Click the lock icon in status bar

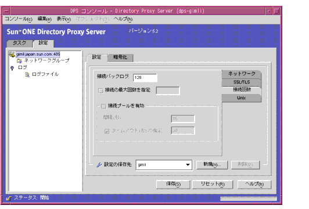click(x=9, y=198)
